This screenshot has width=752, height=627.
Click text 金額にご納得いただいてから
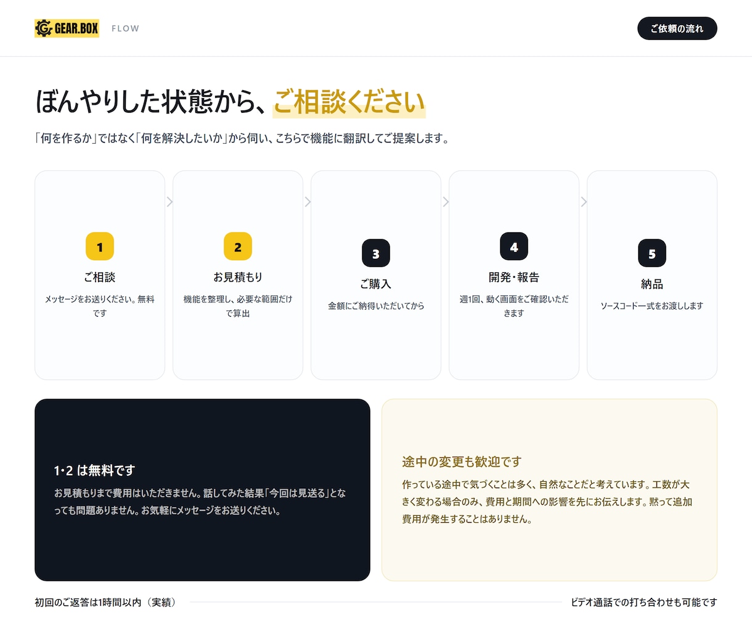coord(376,305)
